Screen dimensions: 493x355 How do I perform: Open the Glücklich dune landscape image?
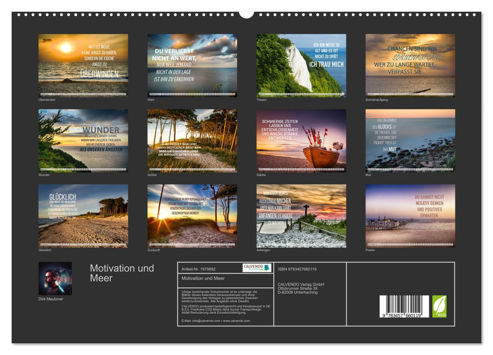(79, 216)
